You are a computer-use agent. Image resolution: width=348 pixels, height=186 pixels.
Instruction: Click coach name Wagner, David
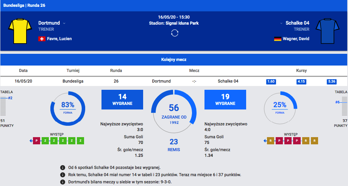point(296,39)
